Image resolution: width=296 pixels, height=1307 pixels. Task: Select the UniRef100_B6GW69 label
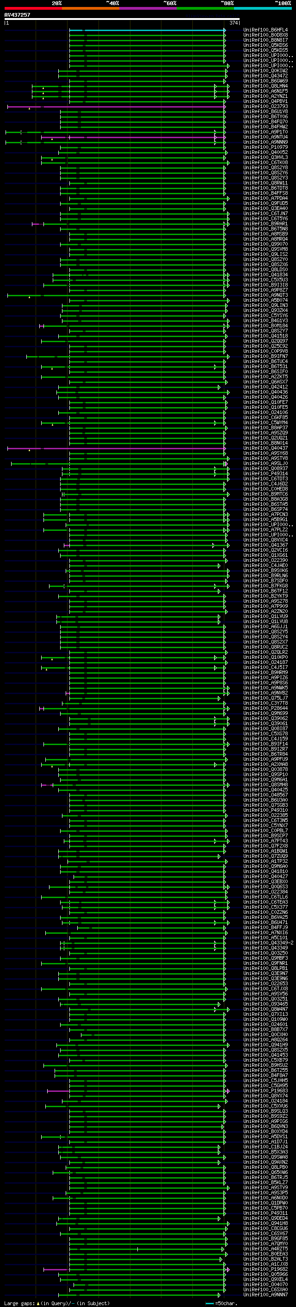click(265, 81)
